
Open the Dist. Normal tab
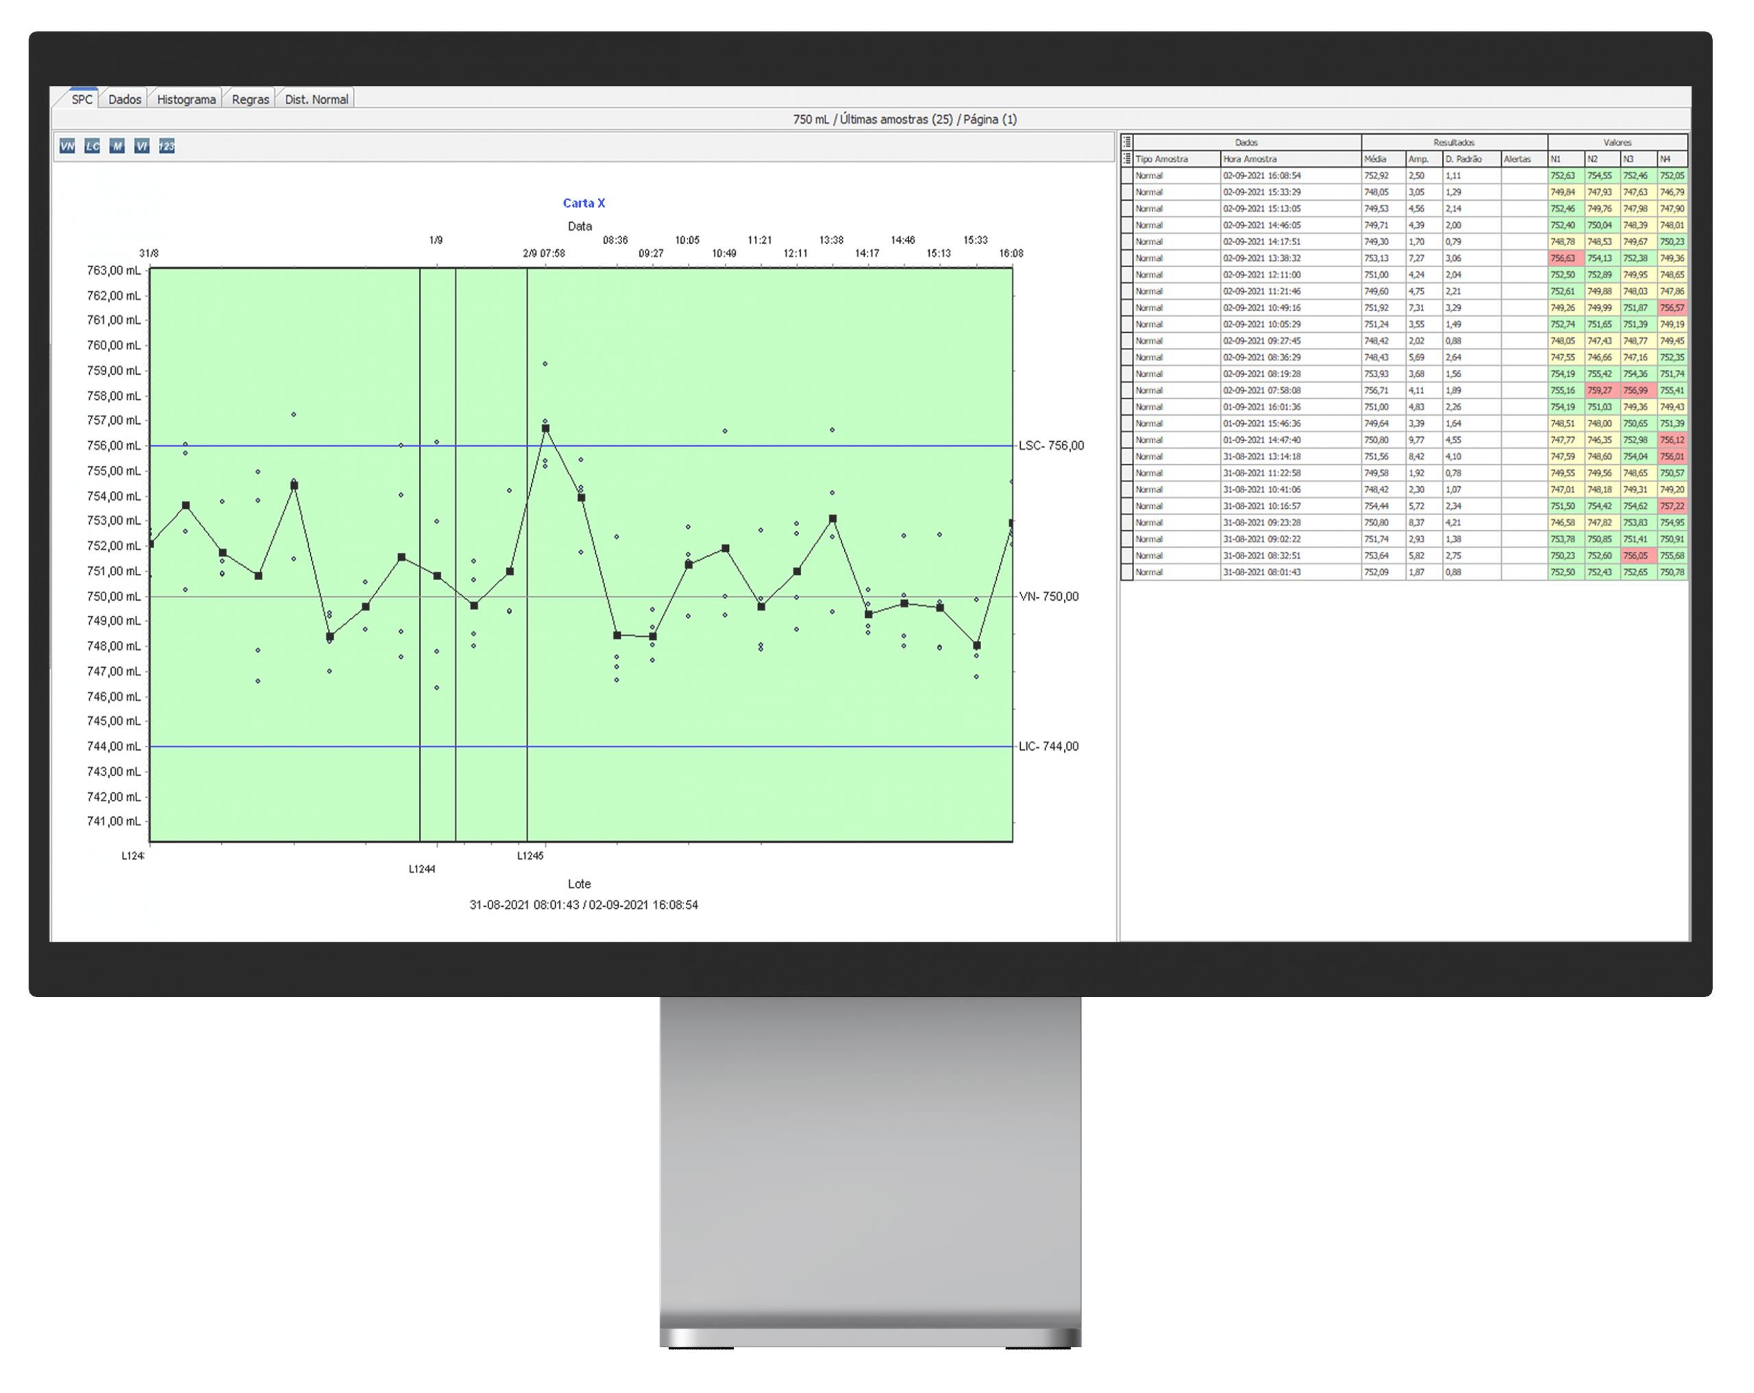click(316, 99)
